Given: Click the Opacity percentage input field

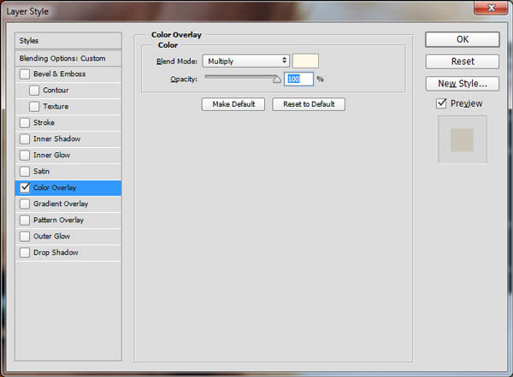Looking at the screenshot, I should [298, 79].
